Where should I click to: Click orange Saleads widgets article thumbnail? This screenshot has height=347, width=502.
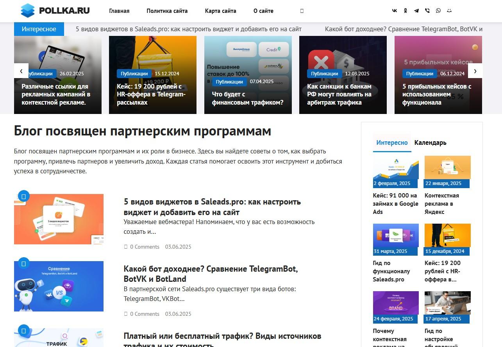(59, 219)
